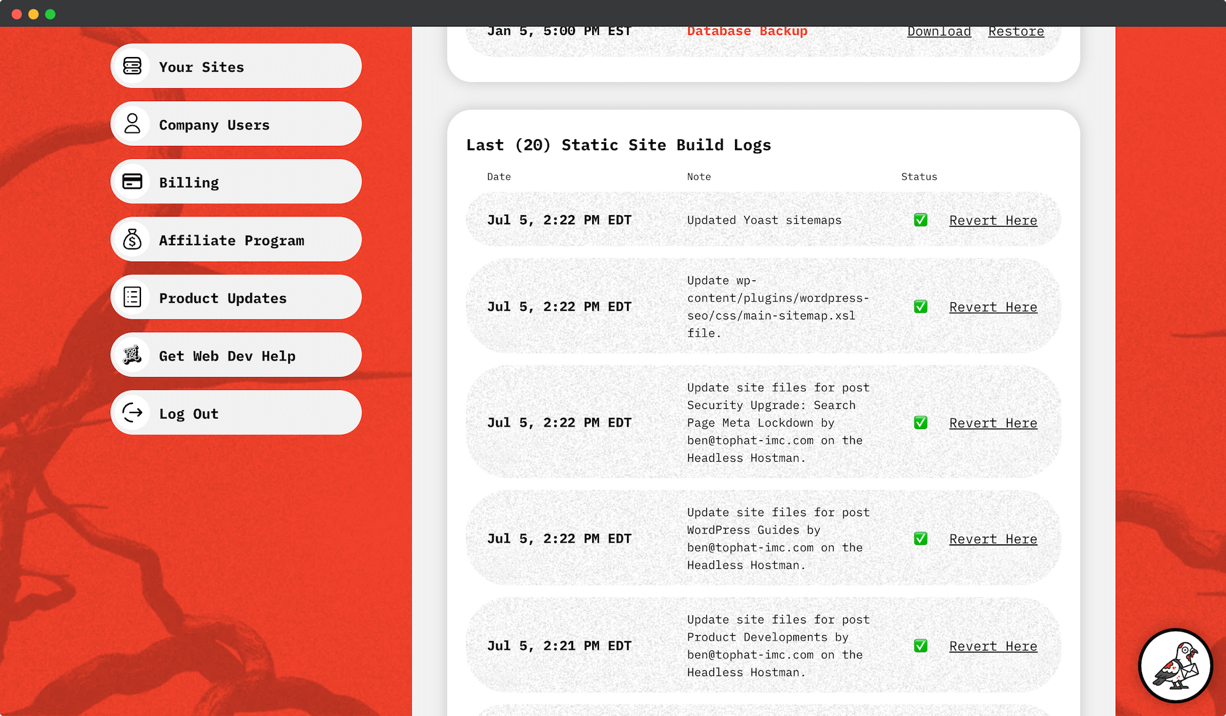View Product Updates
The width and height of the screenshot is (1226, 716).
[236, 297]
